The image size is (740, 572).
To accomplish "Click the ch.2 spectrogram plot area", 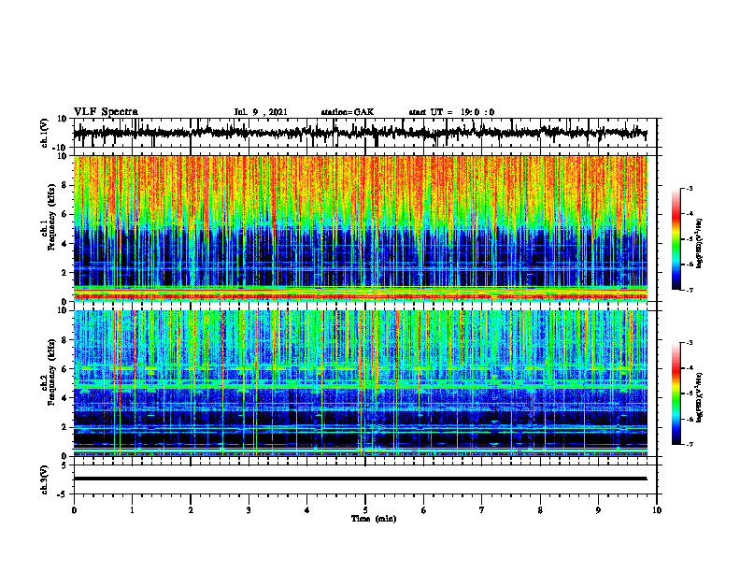I will (361, 383).
